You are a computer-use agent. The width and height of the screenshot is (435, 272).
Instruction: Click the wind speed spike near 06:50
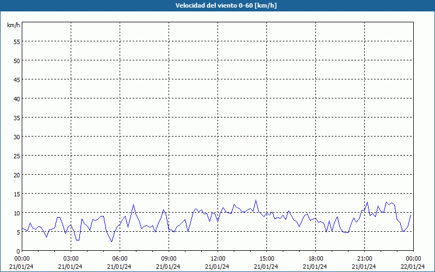pyautogui.click(x=133, y=205)
